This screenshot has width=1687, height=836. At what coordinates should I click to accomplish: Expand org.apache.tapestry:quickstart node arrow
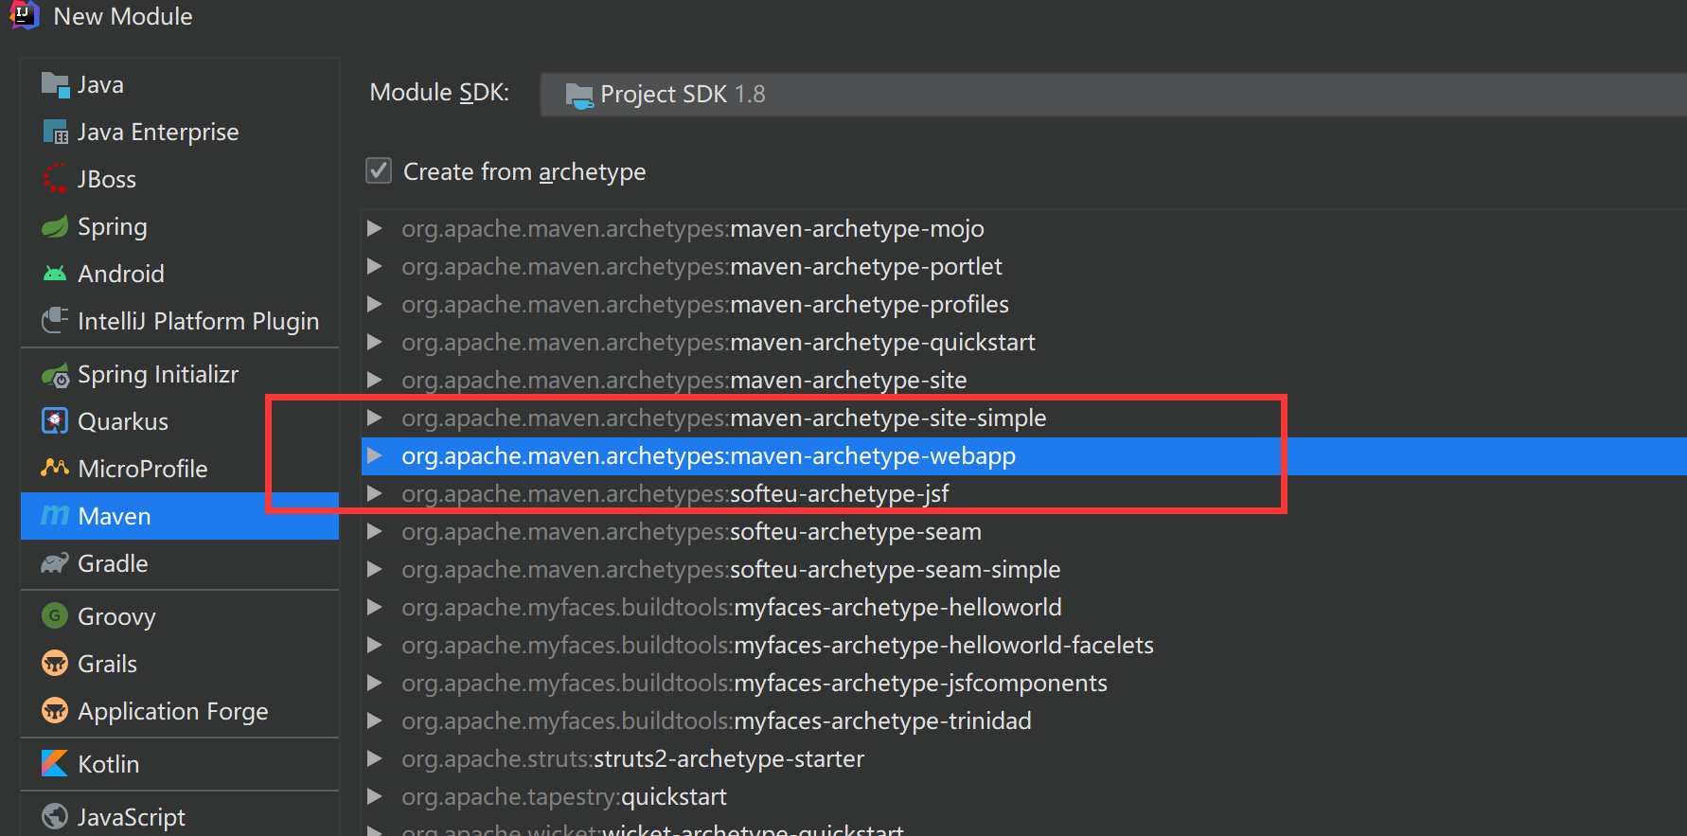tap(375, 796)
